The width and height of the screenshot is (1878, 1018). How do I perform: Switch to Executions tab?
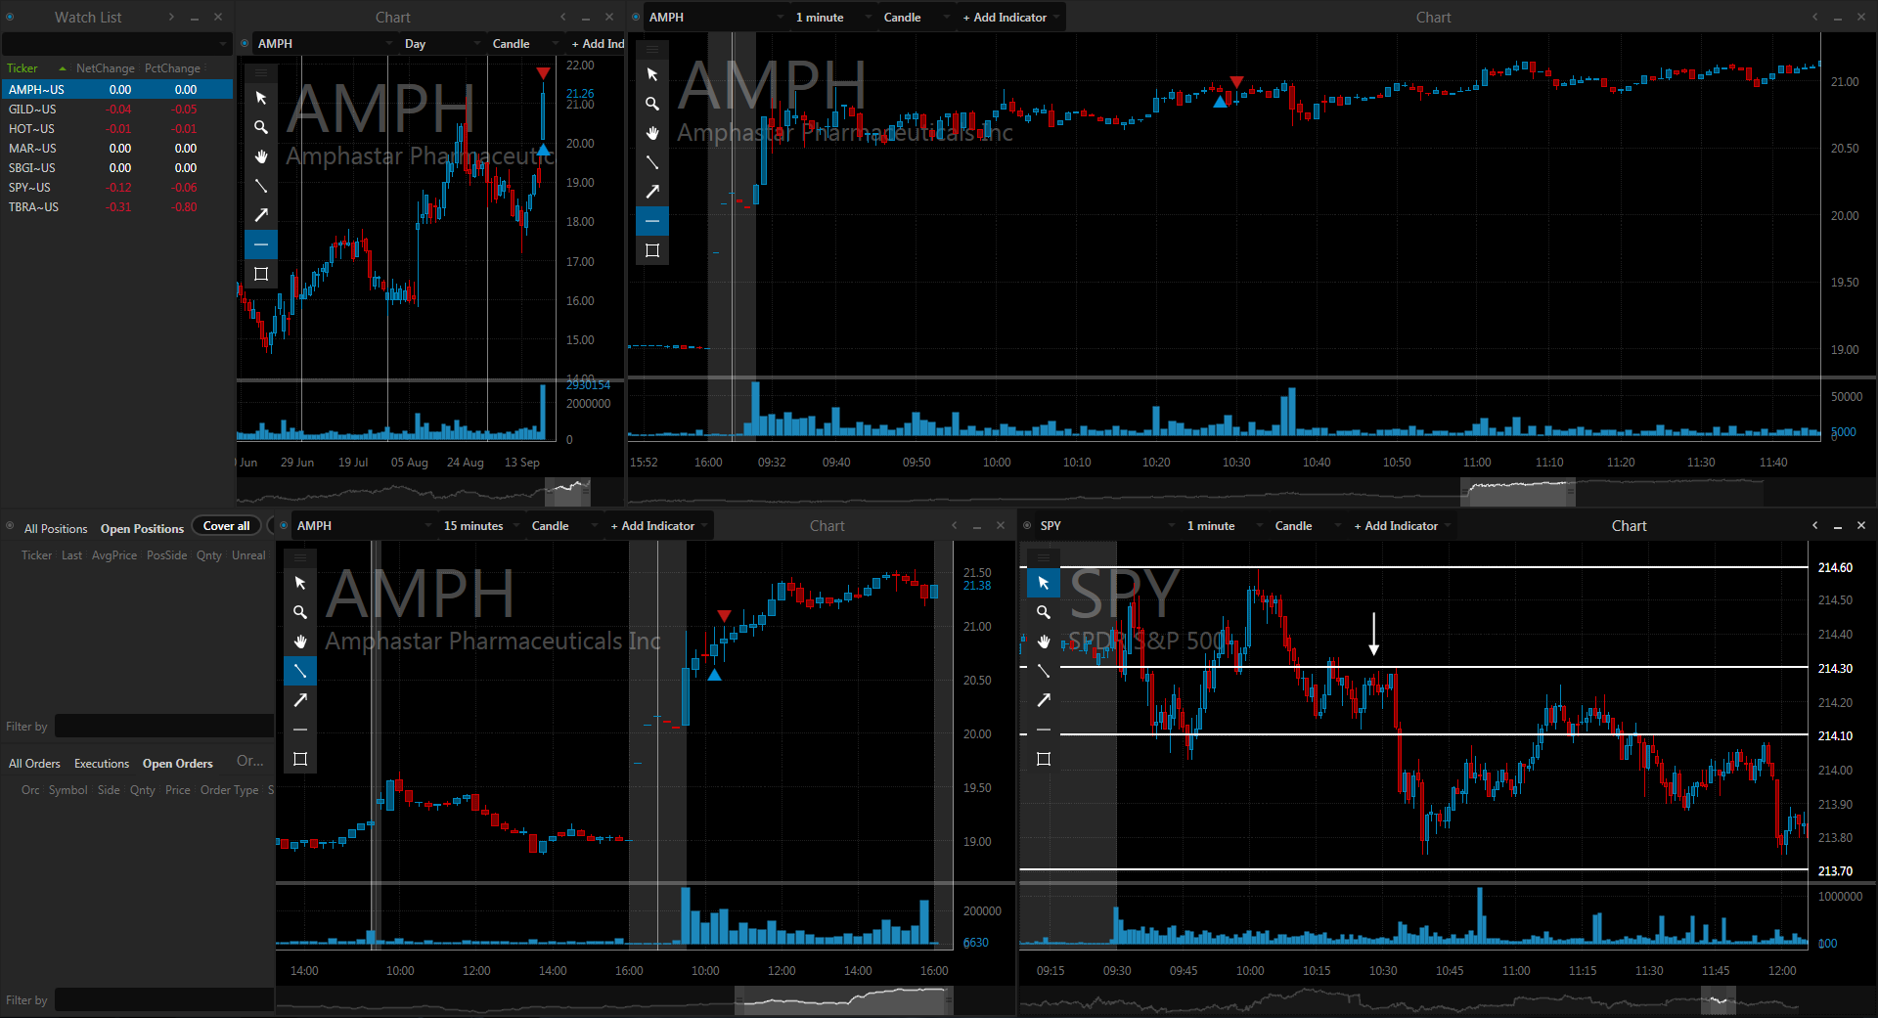[102, 763]
